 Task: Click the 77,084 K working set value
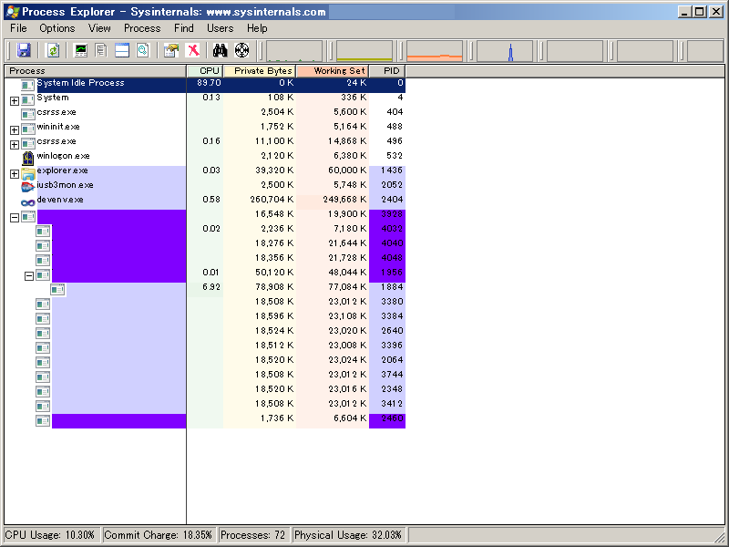(347, 287)
